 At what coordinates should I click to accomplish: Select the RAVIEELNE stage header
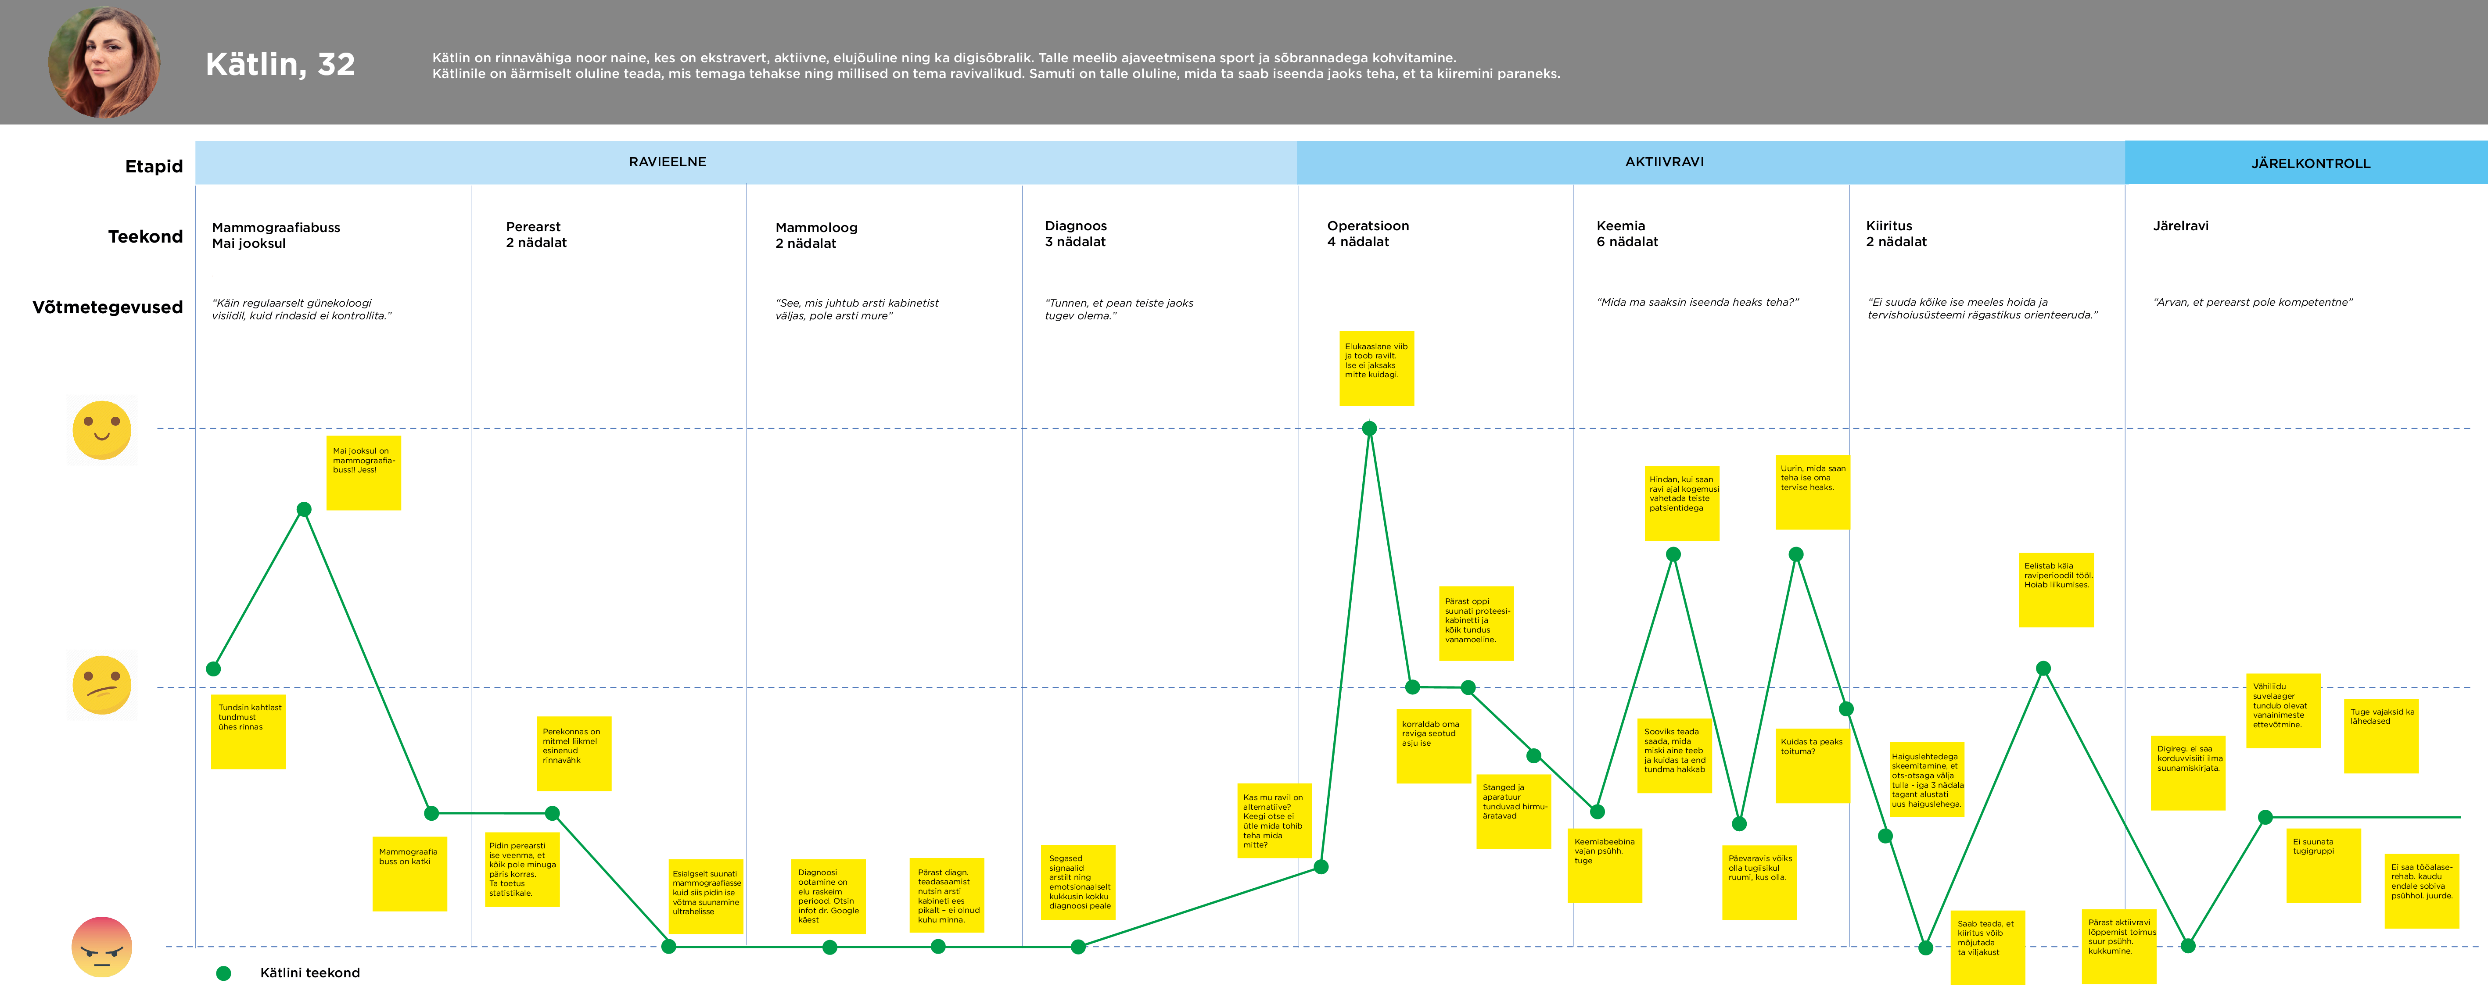click(x=668, y=162)
